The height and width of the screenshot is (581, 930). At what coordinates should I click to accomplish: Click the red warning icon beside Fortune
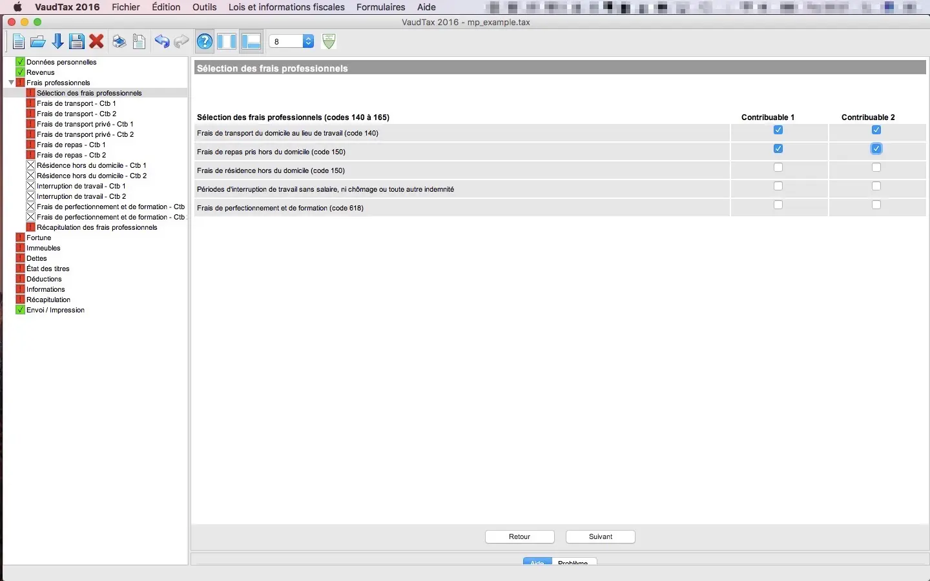click(x=20, y=238)
